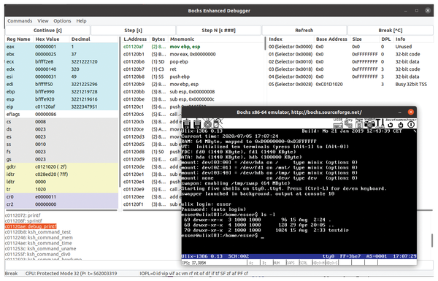This screenshot has height=281, width=438.
Task: Click the Reset icon in emulator toolbar
Action: 391,123
